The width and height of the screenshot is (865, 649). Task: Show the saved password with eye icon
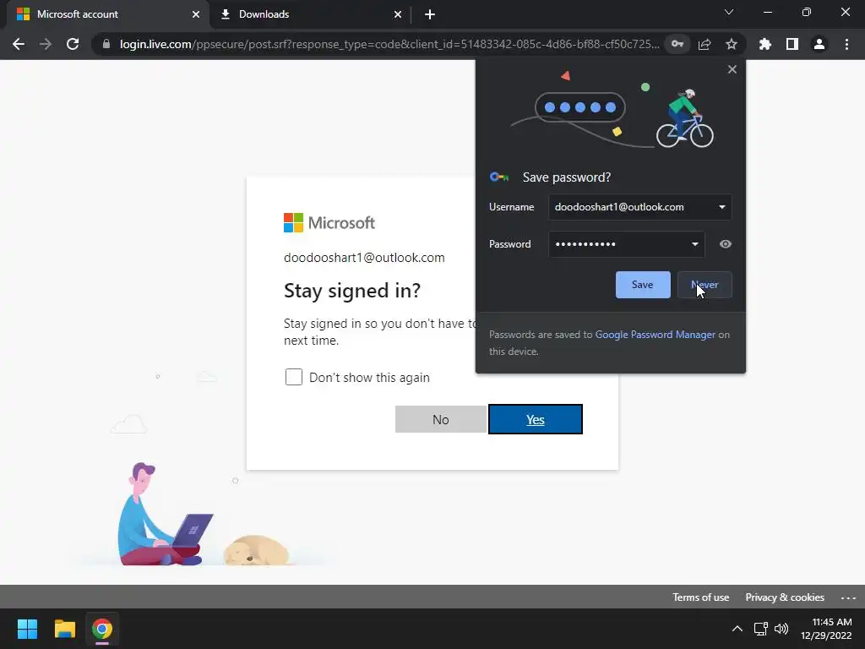point(726,244)
